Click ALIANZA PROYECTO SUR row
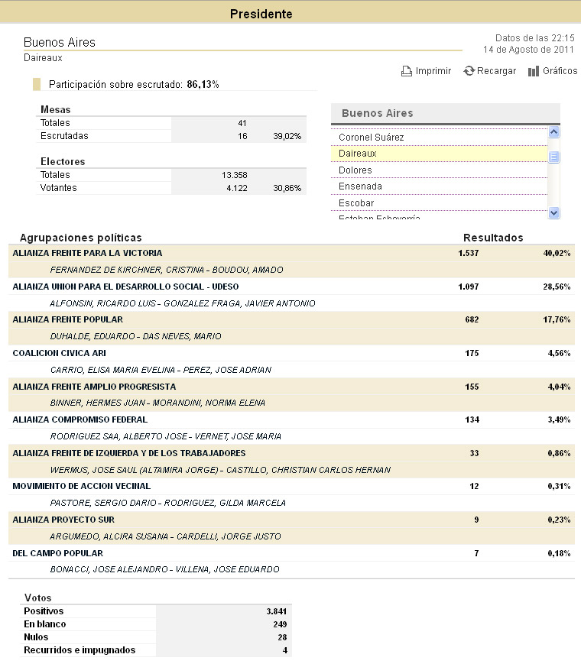 (x=291, y=520)
